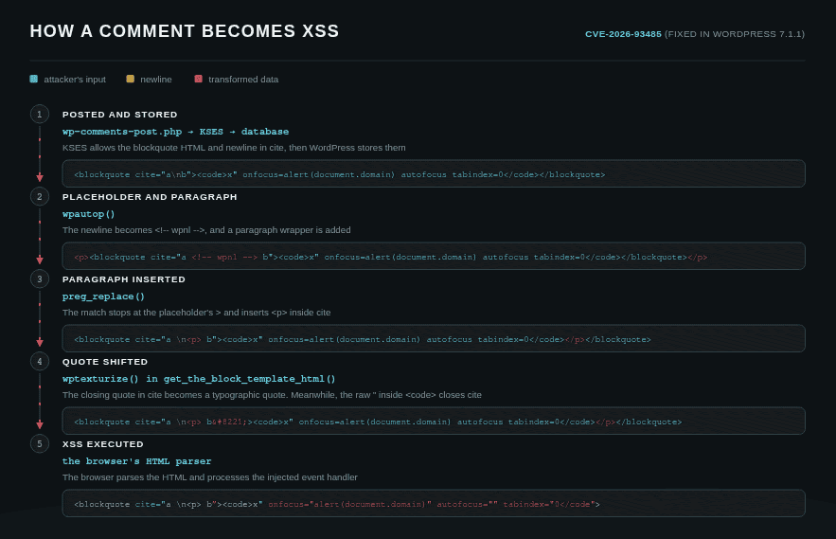Image resolution: width=836 pixels, height=539 pixels.
Task: Click the teal attacker's input legend swatch
Action: 33,79
